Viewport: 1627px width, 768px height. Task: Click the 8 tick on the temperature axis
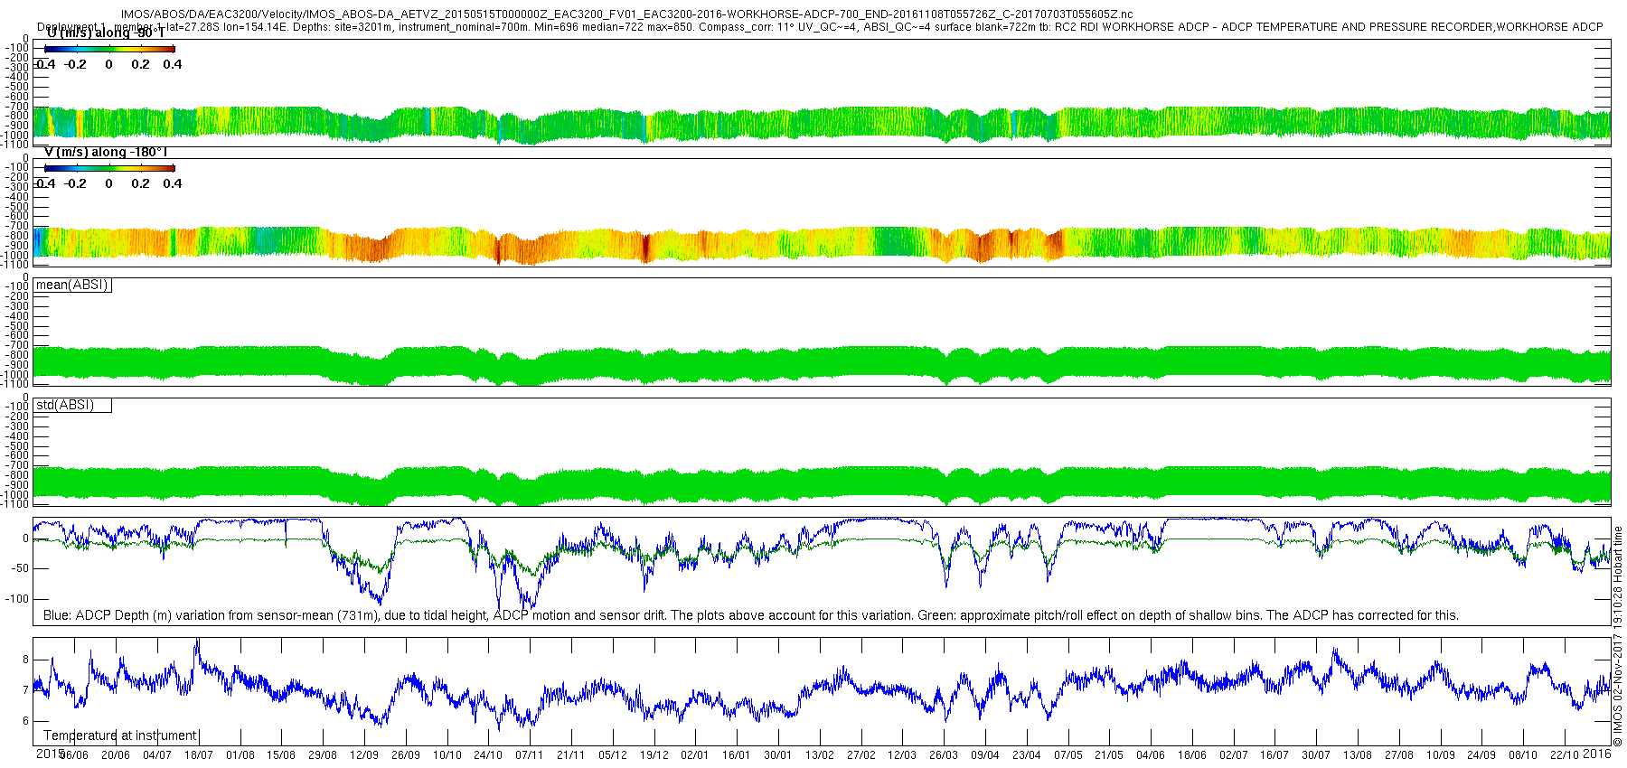pos(26,660)
